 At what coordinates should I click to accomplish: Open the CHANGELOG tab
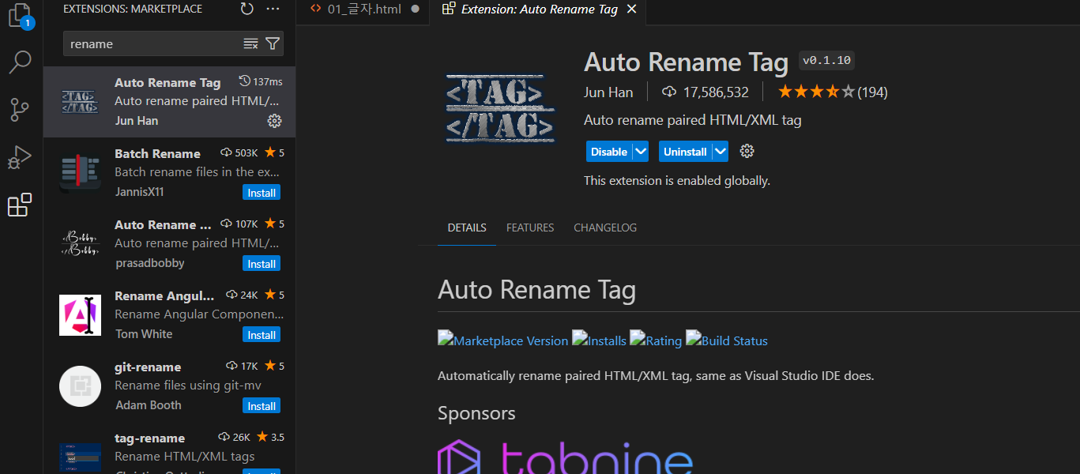pyautogui.click(x=605, y=228)
